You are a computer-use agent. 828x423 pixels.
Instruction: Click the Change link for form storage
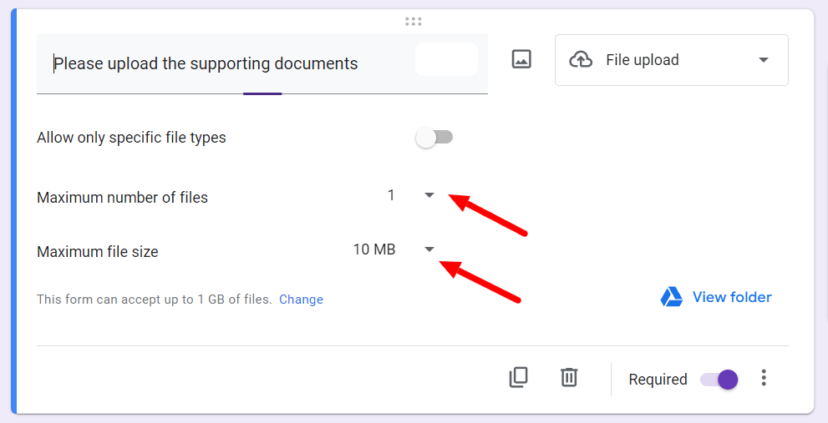point(301,300)
